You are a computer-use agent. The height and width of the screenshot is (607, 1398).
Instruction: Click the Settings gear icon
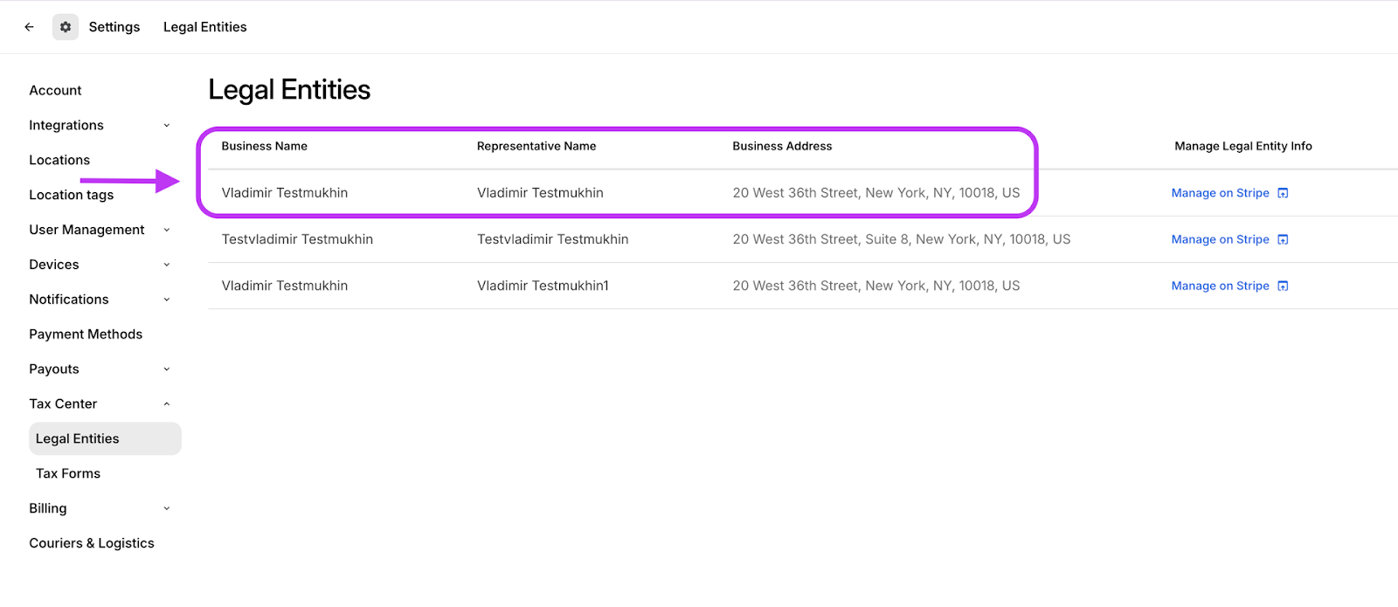pos(66,27)
